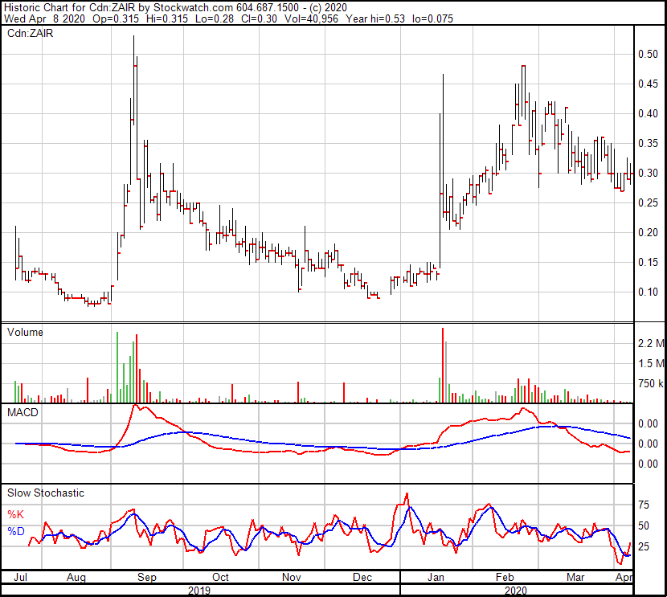Click the 0.40 price axis label

(648, 113)
